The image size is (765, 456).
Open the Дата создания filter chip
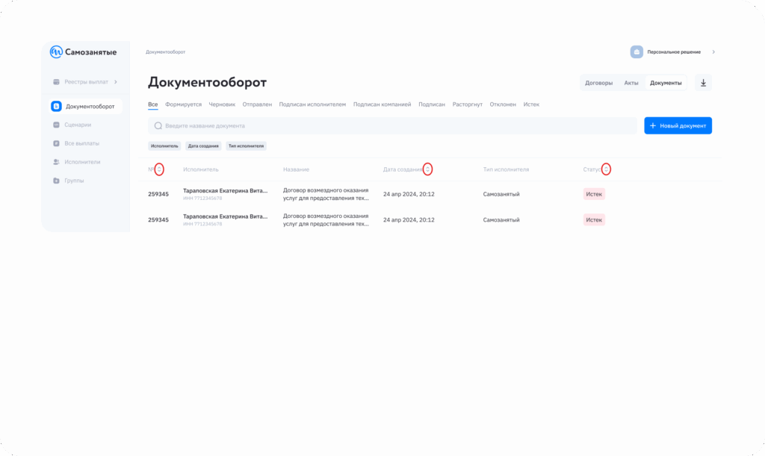coord(203,146)
